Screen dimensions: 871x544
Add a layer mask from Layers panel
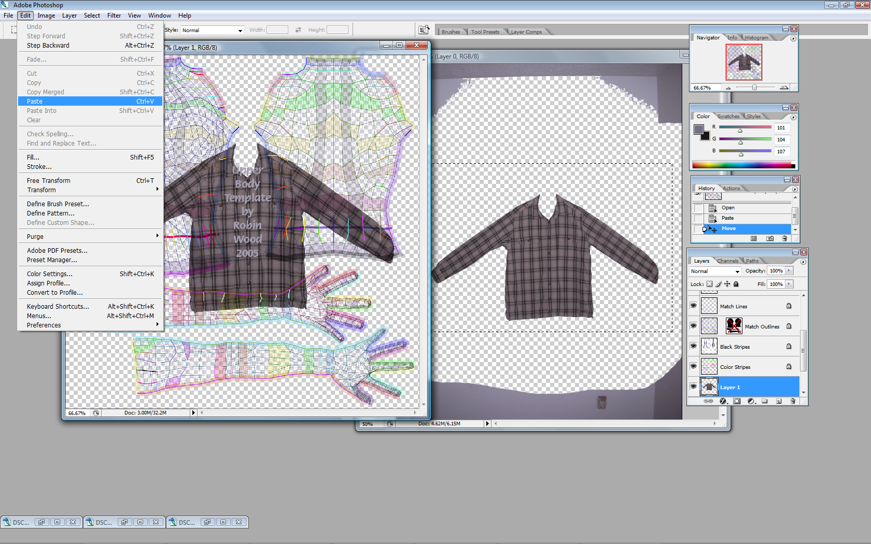[737, 401]
